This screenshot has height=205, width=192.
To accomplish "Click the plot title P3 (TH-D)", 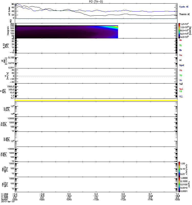I will pos(96,2).
